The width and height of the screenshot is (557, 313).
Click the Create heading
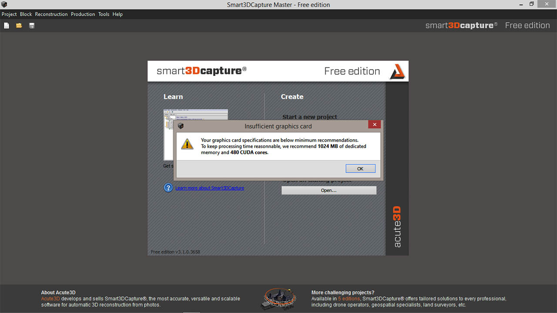292,97
